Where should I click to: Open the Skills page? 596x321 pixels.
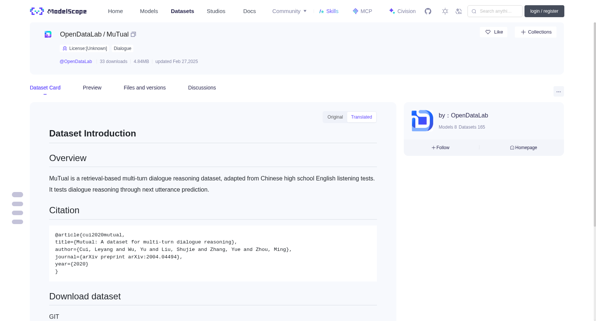(329, 11)
